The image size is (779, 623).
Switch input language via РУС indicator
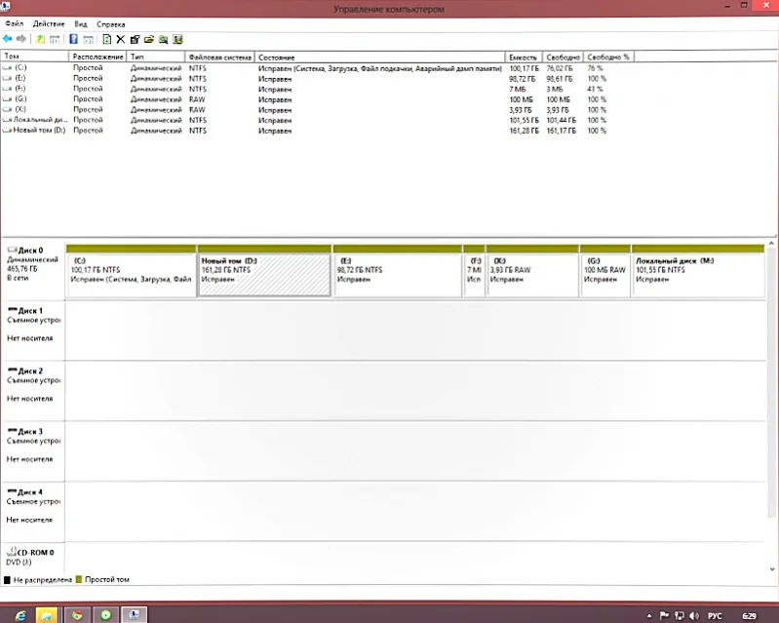[715, 616]
